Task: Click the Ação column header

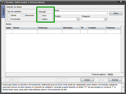Action: point(9,28)
